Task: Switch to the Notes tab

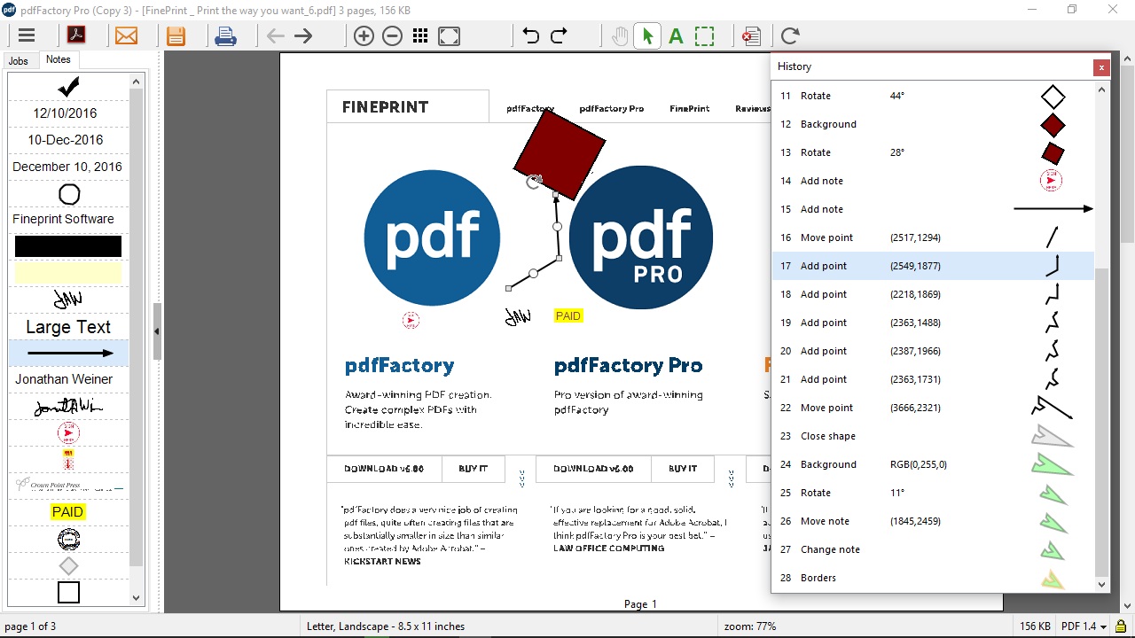Action: (x=58, y=59)
